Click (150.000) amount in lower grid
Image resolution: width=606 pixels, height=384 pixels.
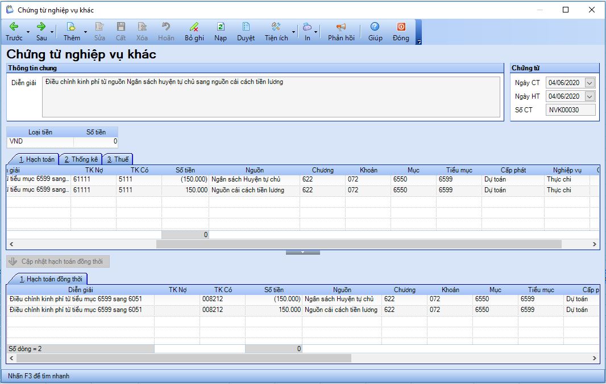click(287, 299)
